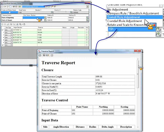Screen dimensions: 164x132
Task: Enable the Scale and Rotate Output checkbox
Action: [10, 12]
